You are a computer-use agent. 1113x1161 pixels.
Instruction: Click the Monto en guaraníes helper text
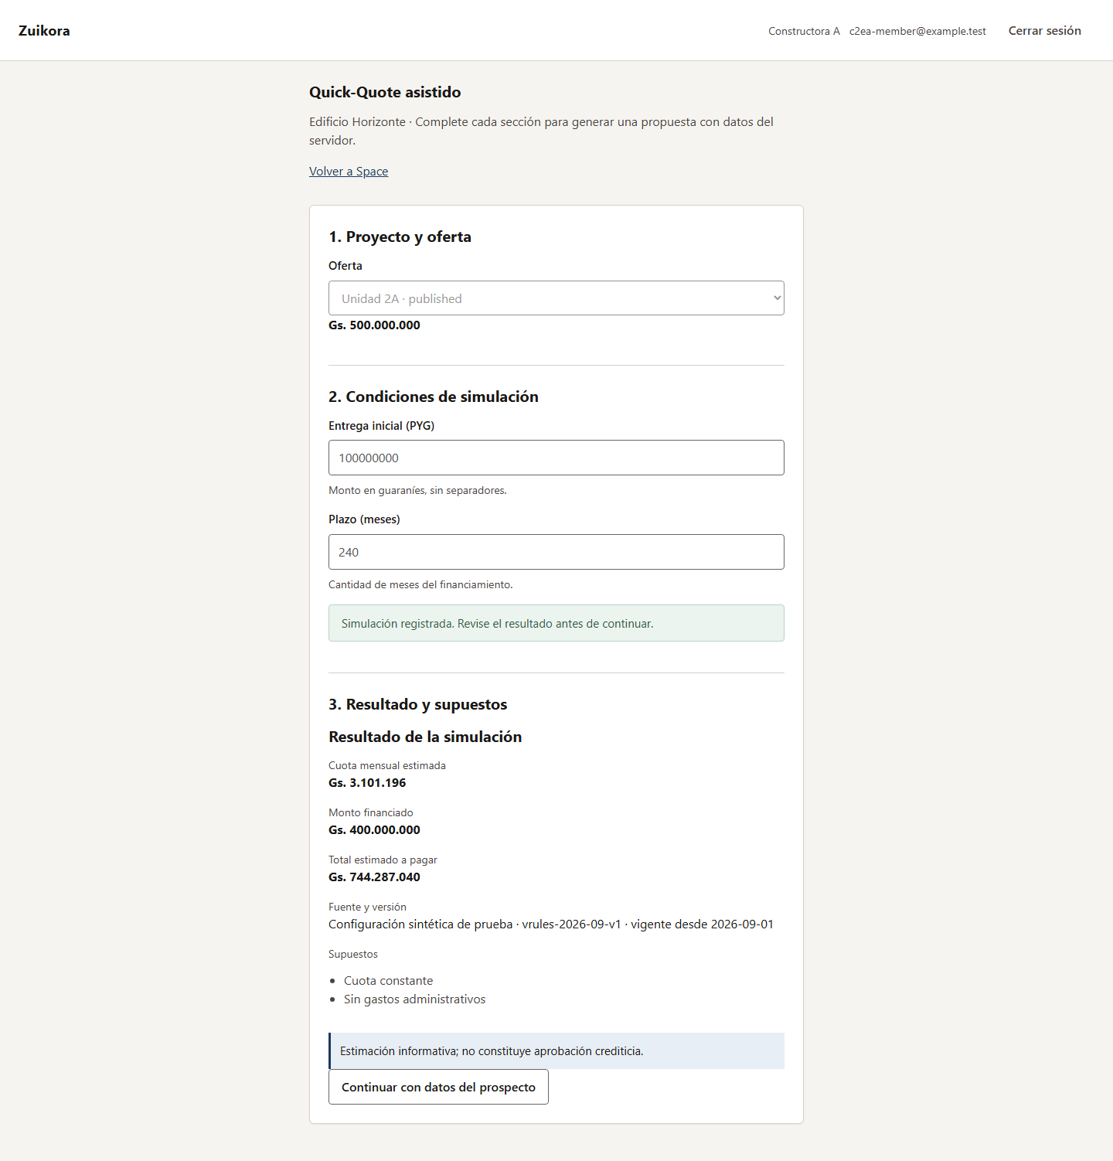pyautogui.click(x=417, y=491)
